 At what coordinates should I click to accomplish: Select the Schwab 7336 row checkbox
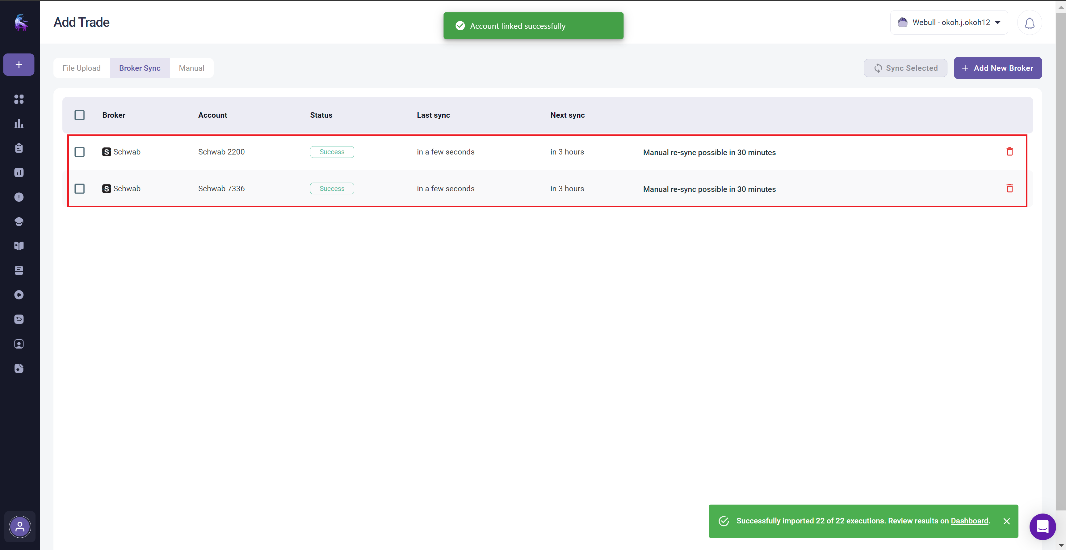[79, 189]
